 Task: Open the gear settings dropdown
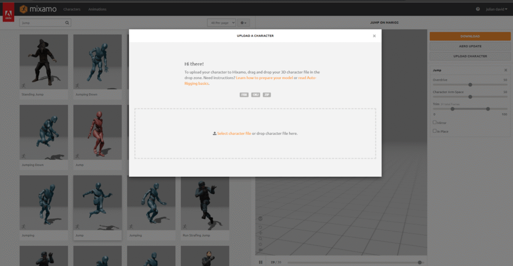(243, 23)
